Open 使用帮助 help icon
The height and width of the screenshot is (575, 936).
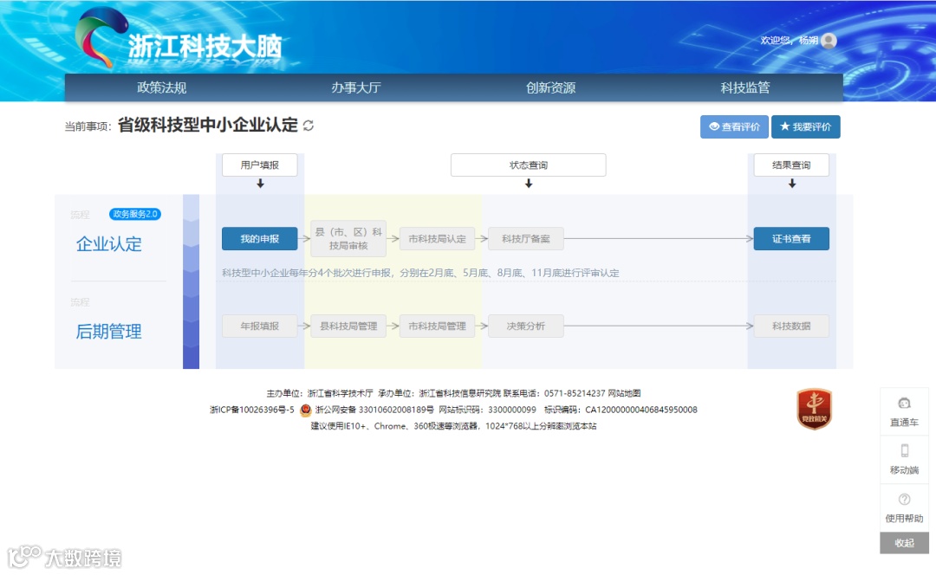click(x=904, y=500)
